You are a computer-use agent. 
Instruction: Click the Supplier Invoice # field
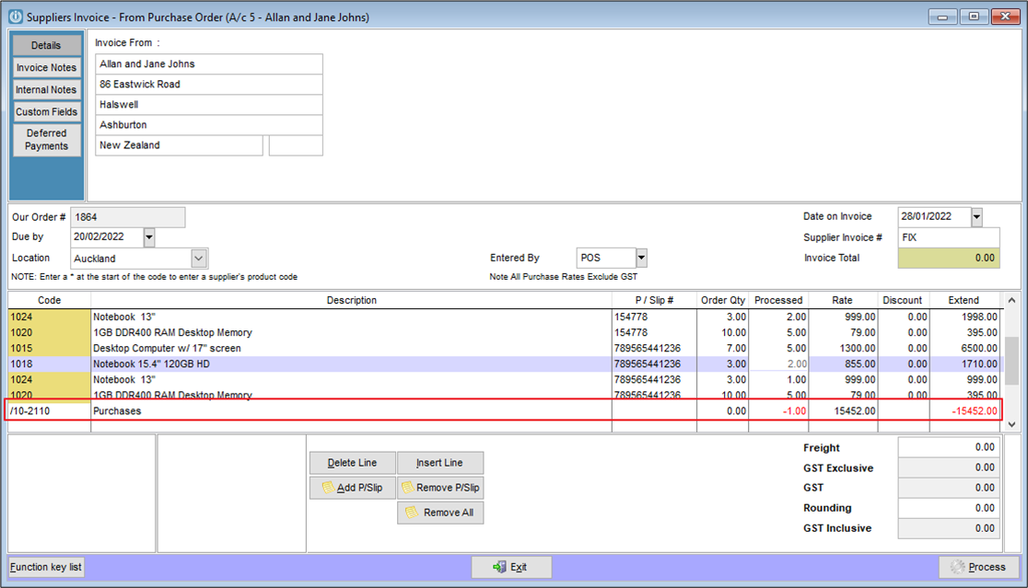tap(949, 237)
